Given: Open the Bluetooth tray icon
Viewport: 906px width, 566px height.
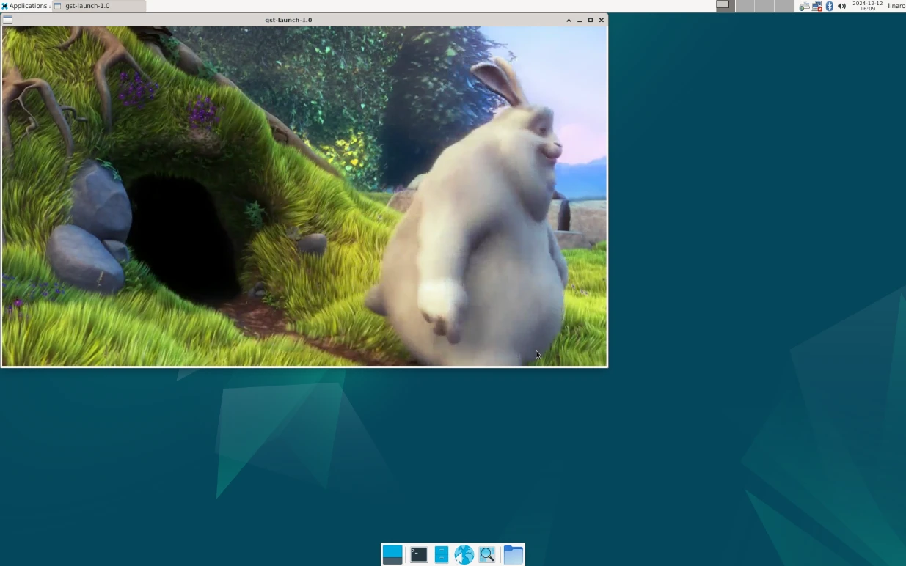Looking at the screenshot, I should [x=830, y=6].
